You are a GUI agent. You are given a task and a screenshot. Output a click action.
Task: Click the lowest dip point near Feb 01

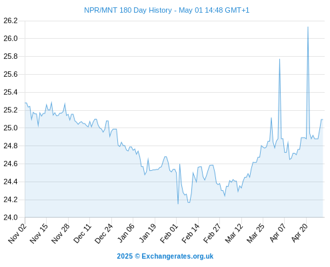coord(178,204)
